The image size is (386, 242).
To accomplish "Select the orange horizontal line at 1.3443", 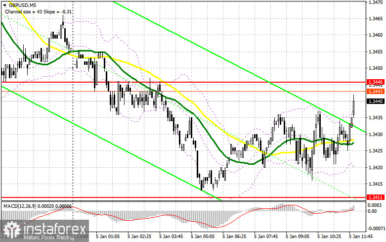I will pos(183,91).
